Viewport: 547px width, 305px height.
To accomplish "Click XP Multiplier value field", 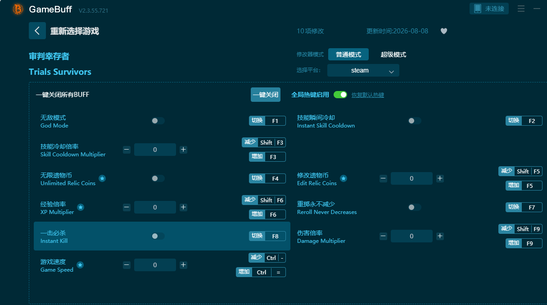I will pos(155,207).
